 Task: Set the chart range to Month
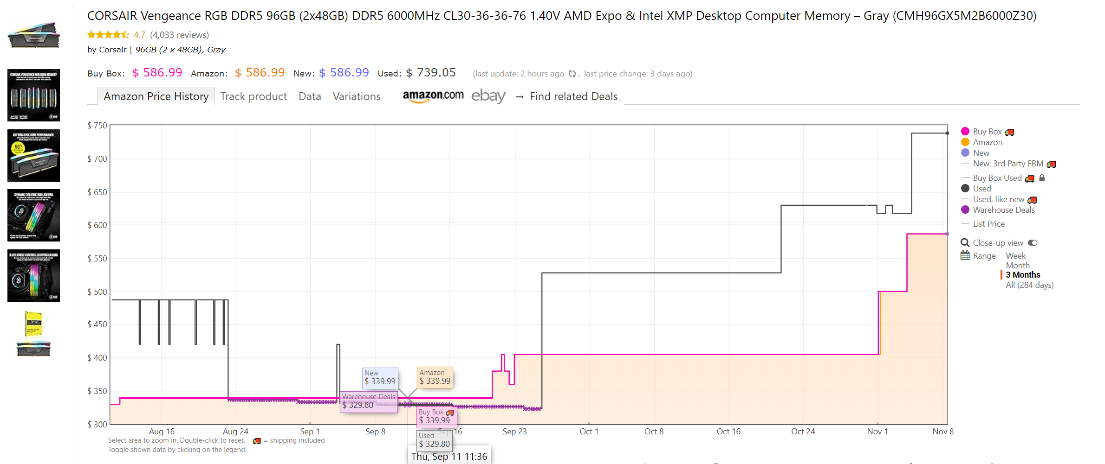pos(1018,266)
